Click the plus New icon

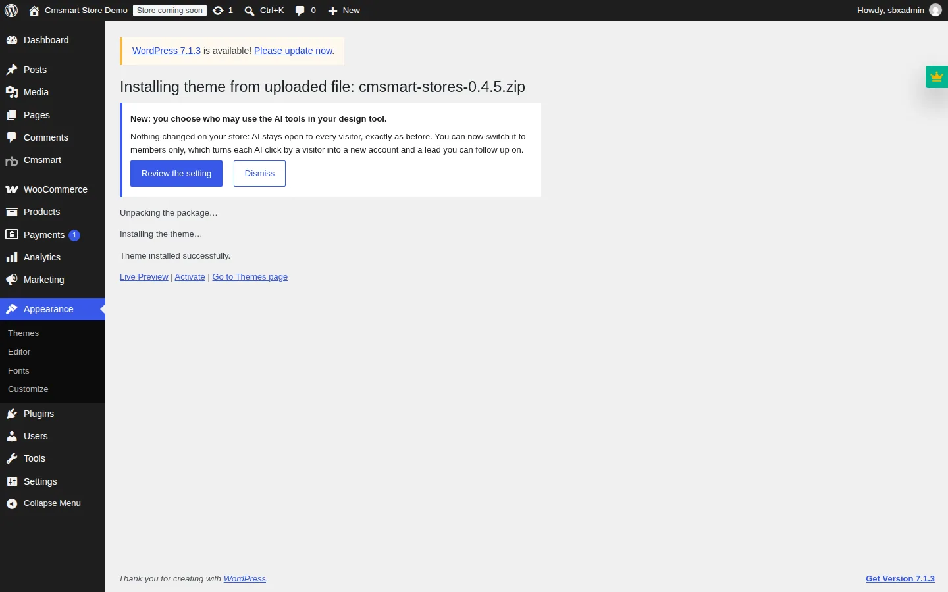[x=332, y=11]
